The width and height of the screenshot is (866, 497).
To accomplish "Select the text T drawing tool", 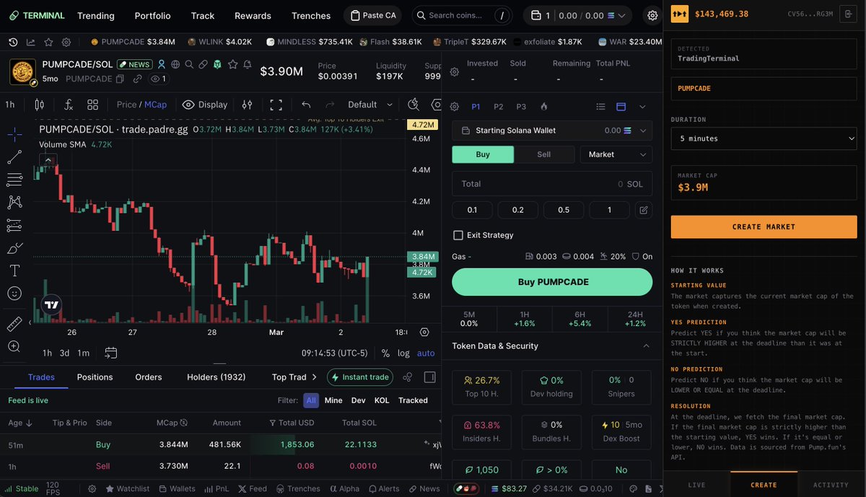I will click(x=14, y=271).
